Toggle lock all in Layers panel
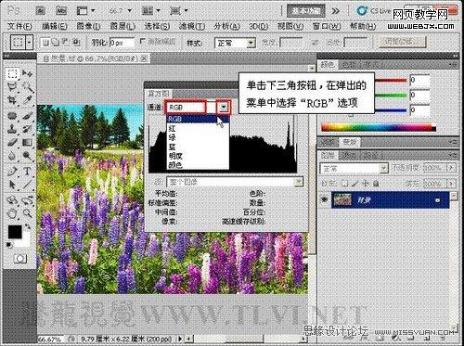The image size is (464, 346). [x=376, y=184]
